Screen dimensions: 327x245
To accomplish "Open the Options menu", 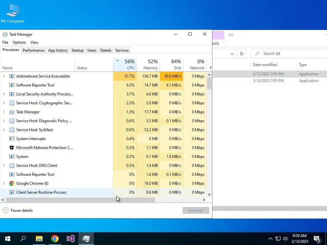I will click(19, 42).
